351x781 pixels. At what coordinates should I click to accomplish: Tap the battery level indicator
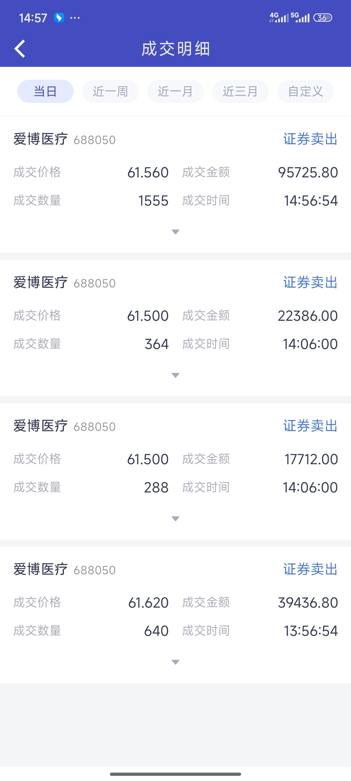coord(323,18)
